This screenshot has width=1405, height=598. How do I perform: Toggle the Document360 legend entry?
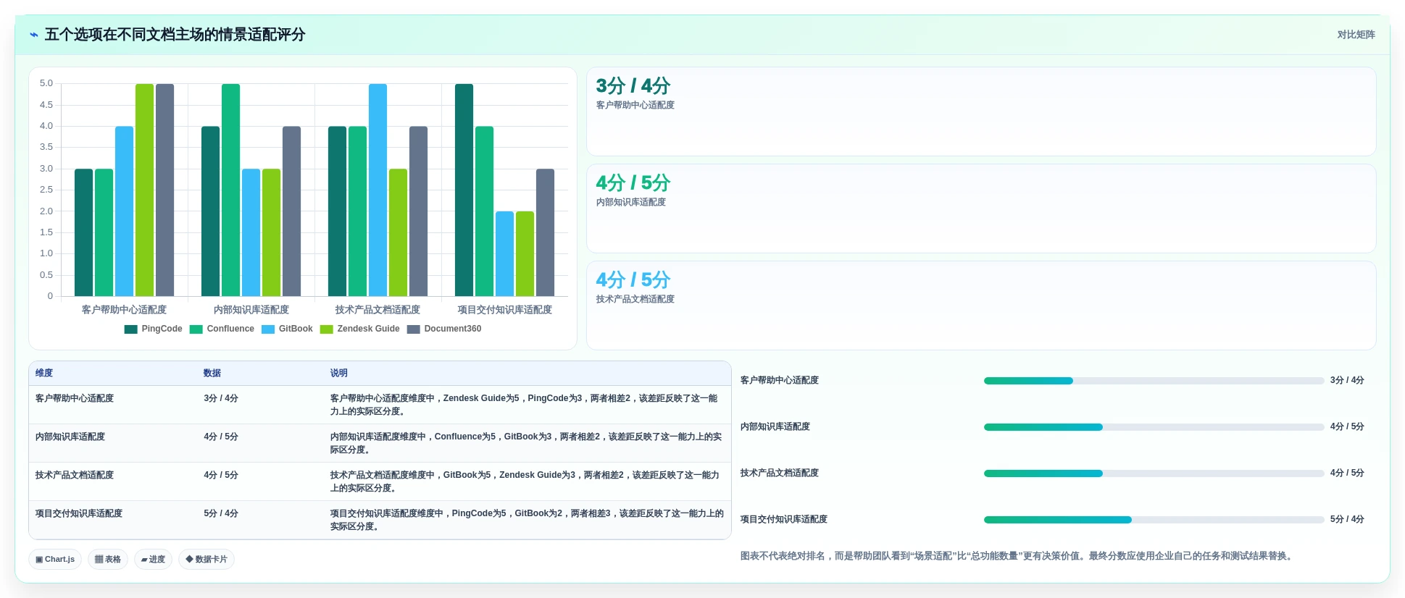click(444, 329)
